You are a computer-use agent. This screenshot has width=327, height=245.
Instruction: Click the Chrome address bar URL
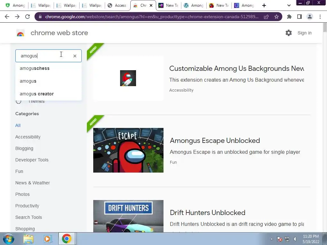click(x=152, y=17)
